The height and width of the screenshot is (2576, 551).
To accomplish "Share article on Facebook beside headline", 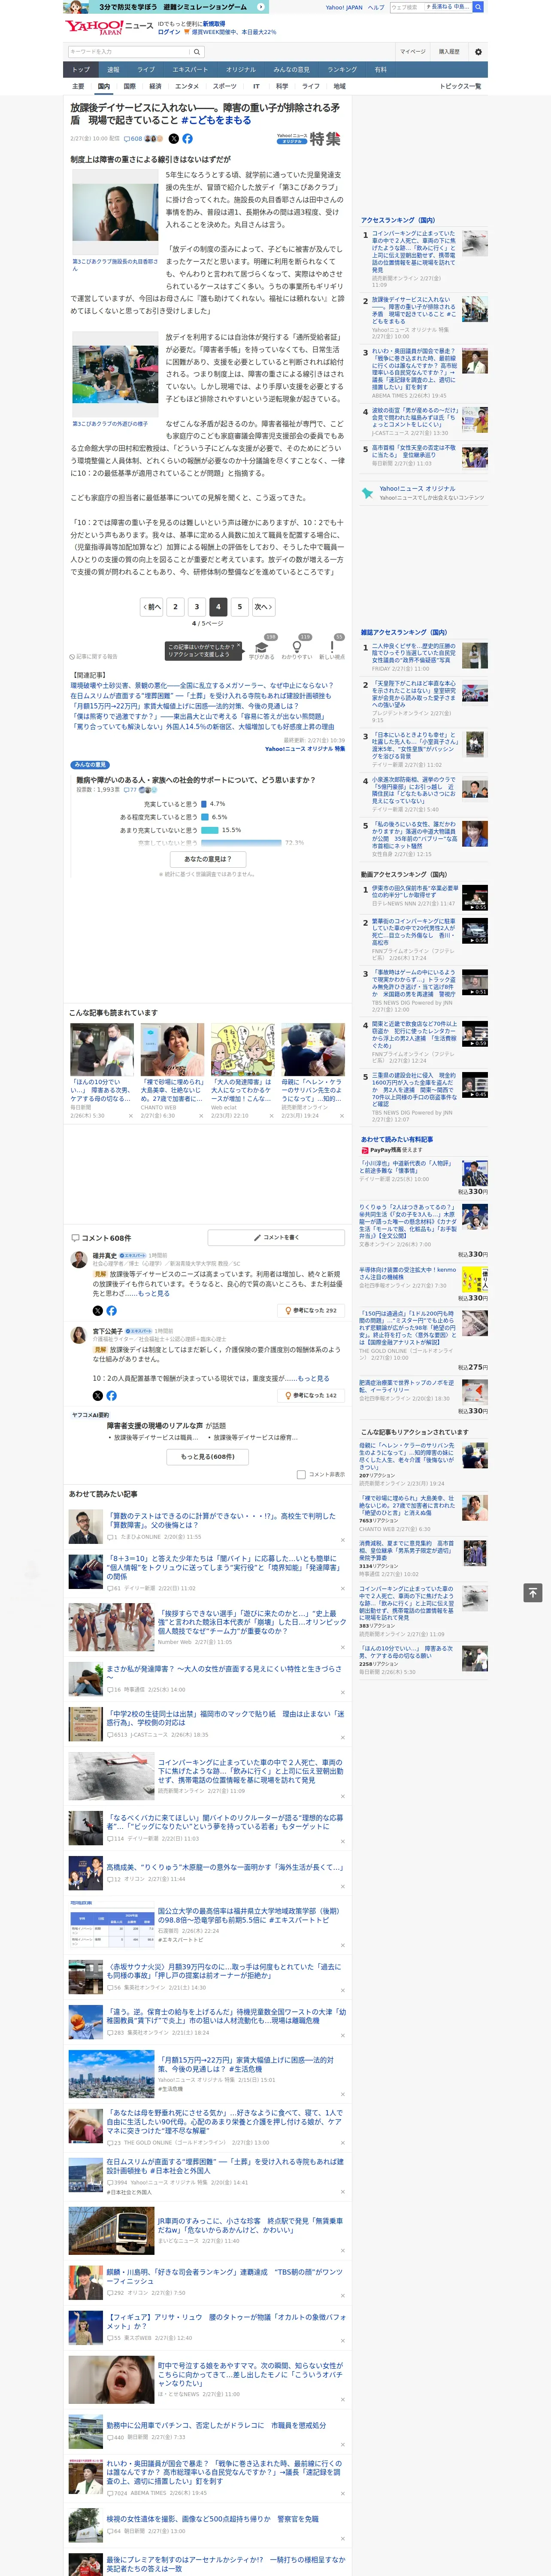I will click(187, 139).
